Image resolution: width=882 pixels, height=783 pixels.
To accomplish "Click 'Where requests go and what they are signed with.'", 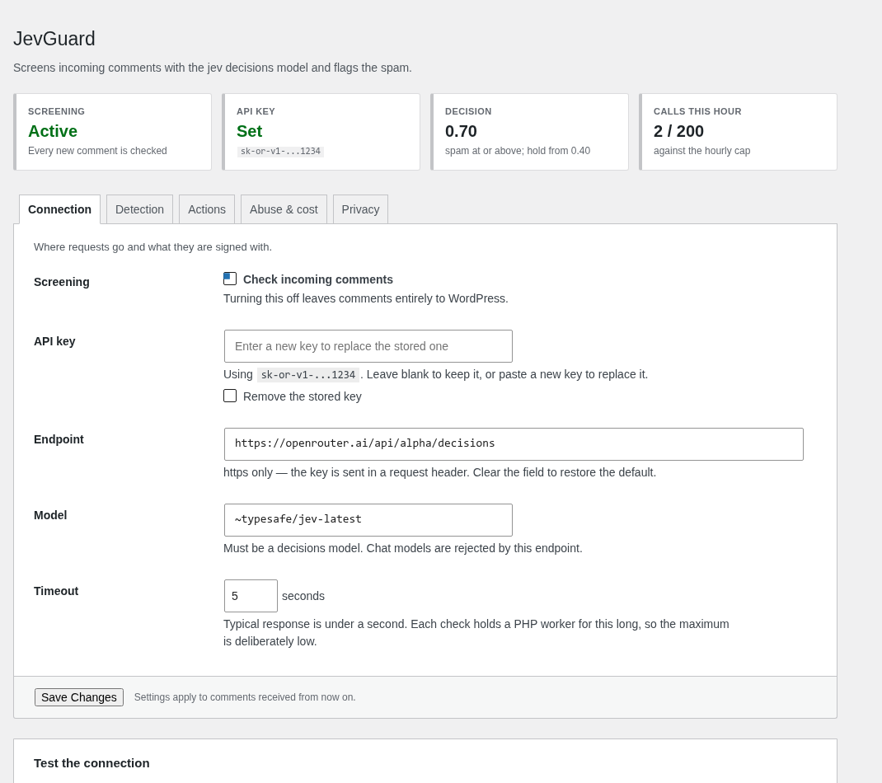I will pos(152,247).
